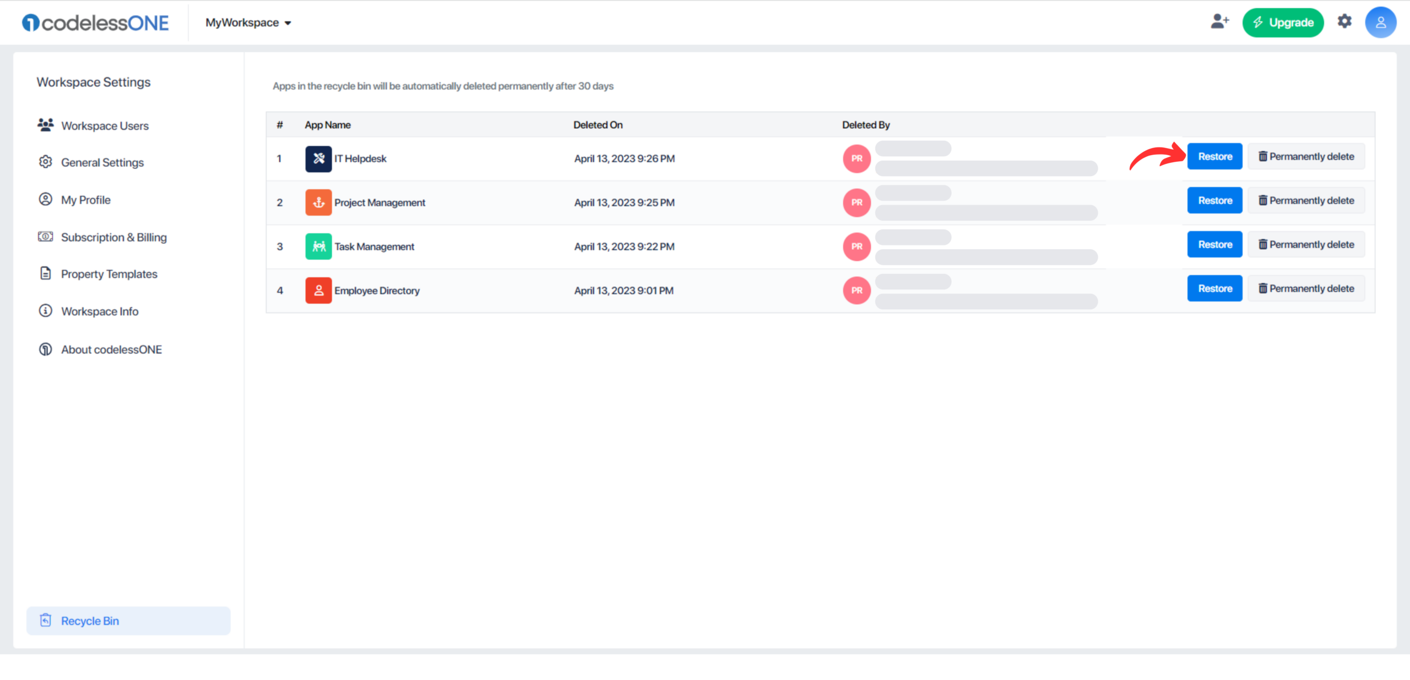Click the Deleted On column header
Screen dimensions: 1410x680
598,125
